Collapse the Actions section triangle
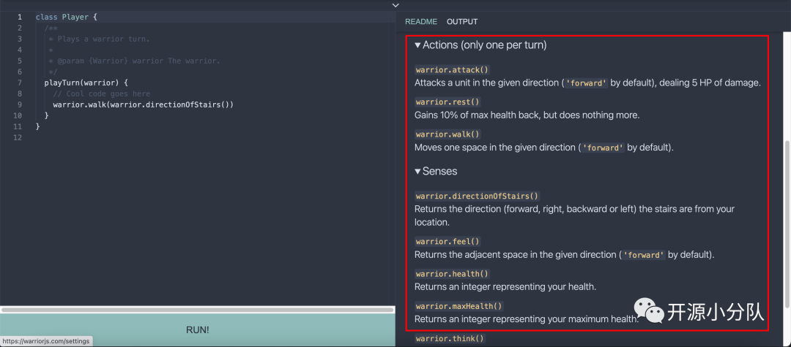The width and height of the screenshot is (791, 347). pos(418,45)
